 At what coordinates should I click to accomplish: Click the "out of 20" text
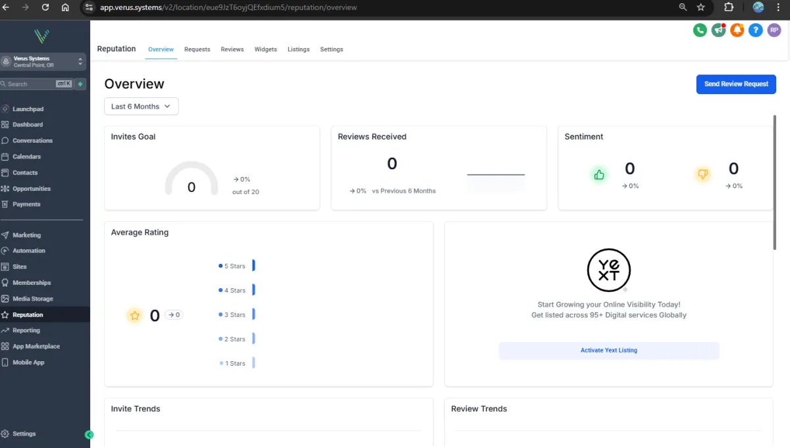(246, 192)
